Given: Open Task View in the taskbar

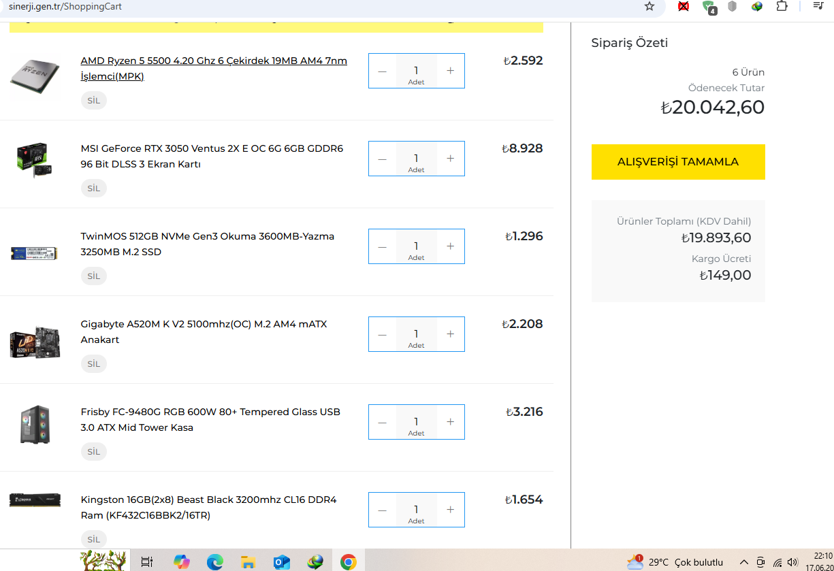Looking at the screenshot, I should 146,561.
